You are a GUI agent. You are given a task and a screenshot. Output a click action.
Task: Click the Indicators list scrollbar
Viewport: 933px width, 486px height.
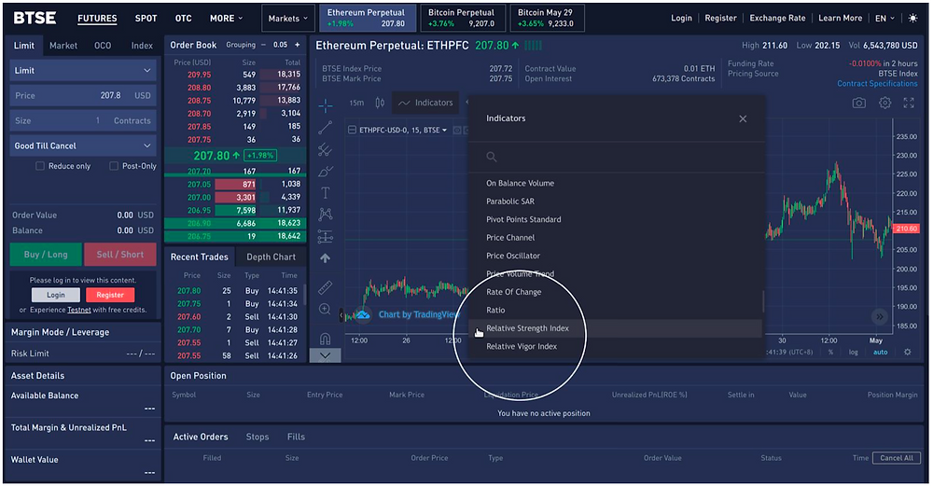pos(763,301)
